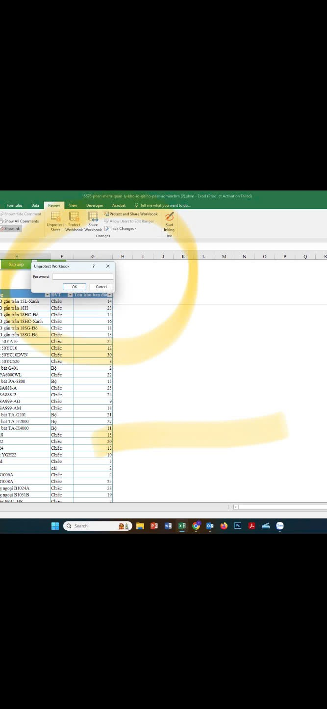Toggle the Show Ink option

11,229
